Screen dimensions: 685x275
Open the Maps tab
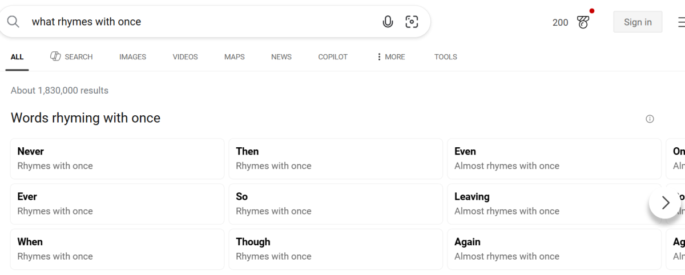234,57
